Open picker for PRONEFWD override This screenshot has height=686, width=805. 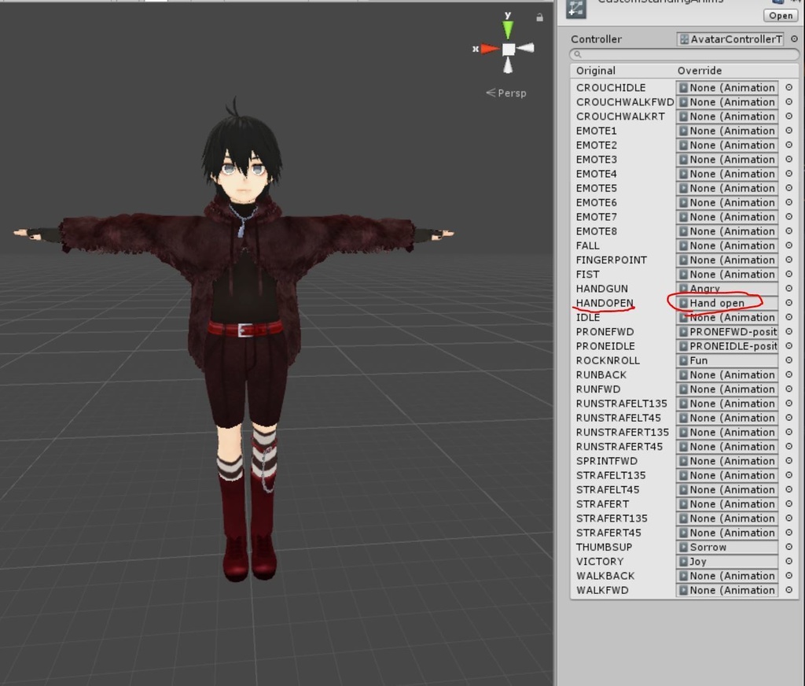pyautogui.click(x=789, y=332)
